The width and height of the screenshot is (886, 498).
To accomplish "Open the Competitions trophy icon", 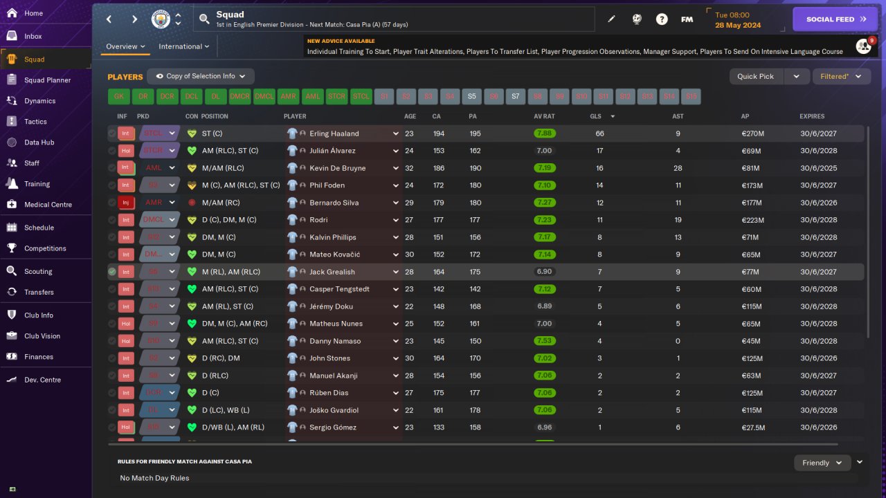I will pos(12,248).
